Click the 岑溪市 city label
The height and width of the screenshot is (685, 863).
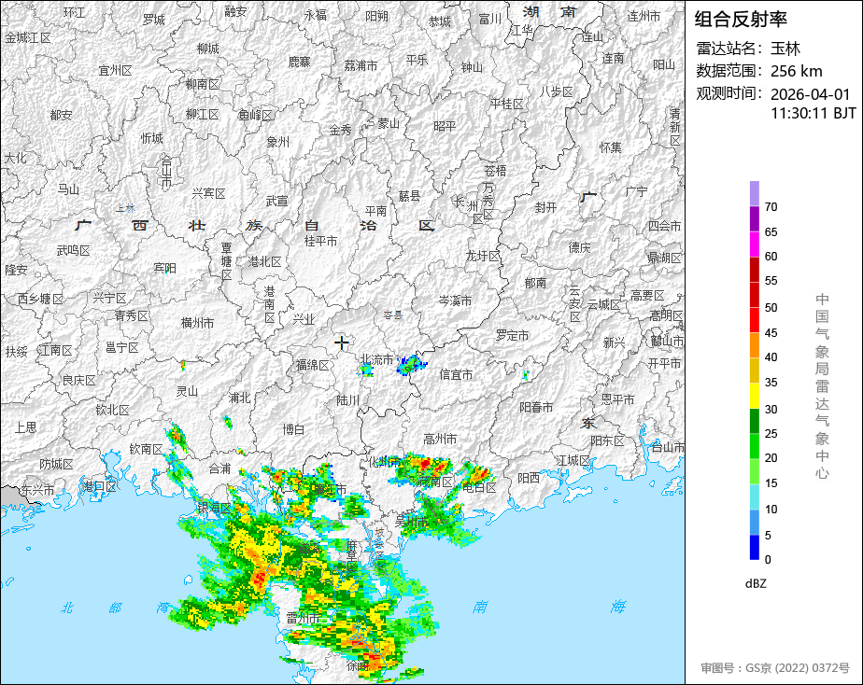tap(455, 301)
